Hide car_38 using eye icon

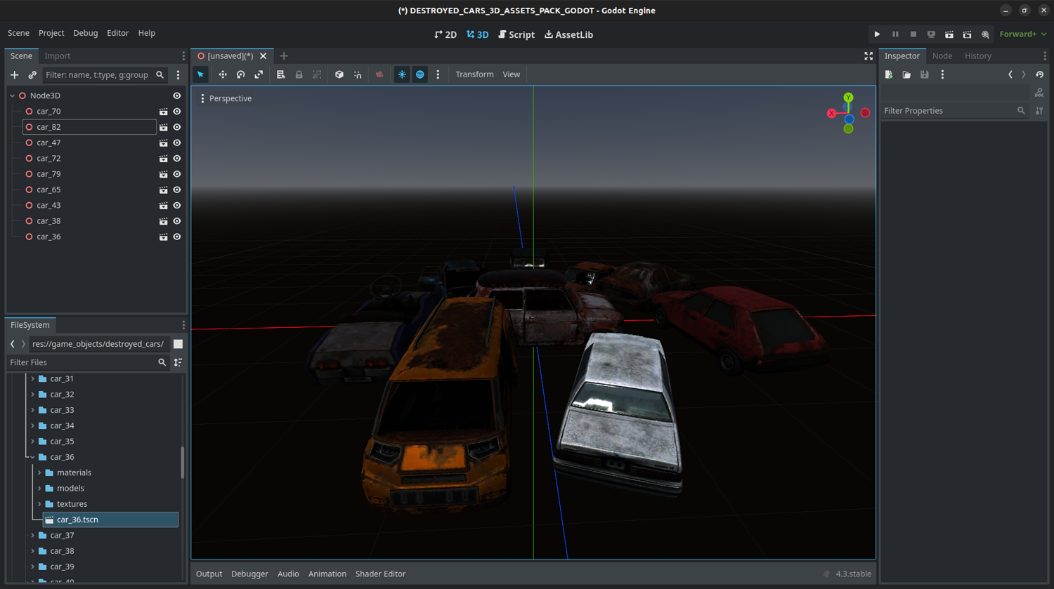177,221
